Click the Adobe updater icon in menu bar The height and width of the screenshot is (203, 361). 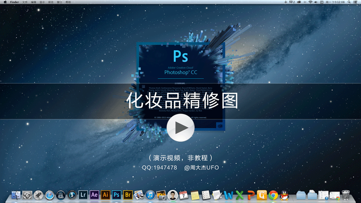click(292, 2)
